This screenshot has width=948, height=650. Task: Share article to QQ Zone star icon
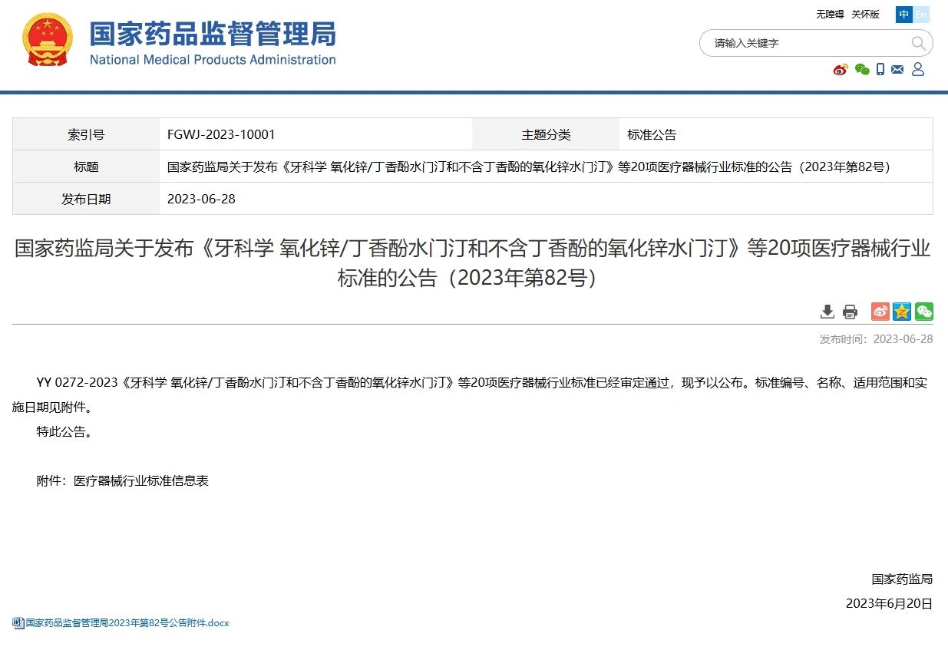[902, 312]
